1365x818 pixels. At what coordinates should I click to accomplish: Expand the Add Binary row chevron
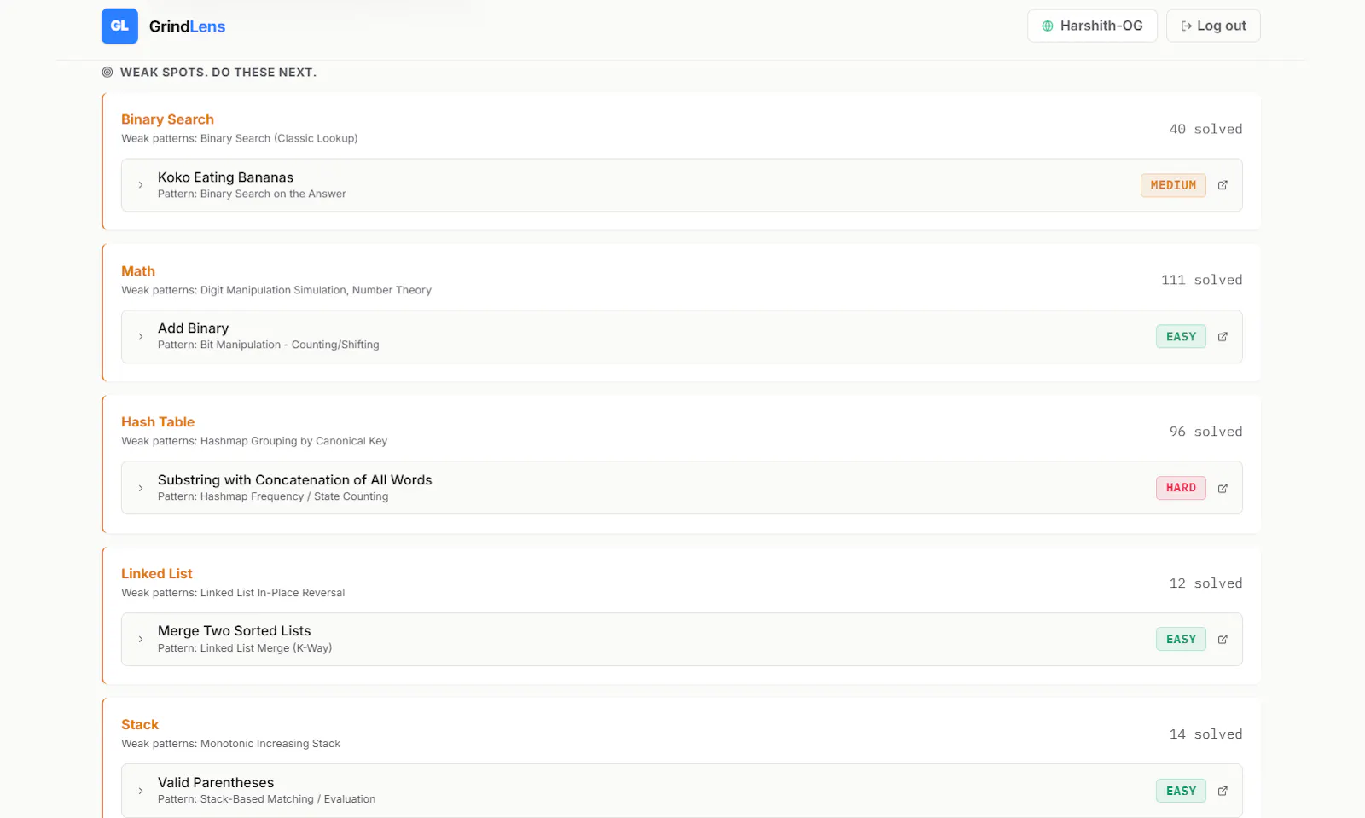(141, 337)
